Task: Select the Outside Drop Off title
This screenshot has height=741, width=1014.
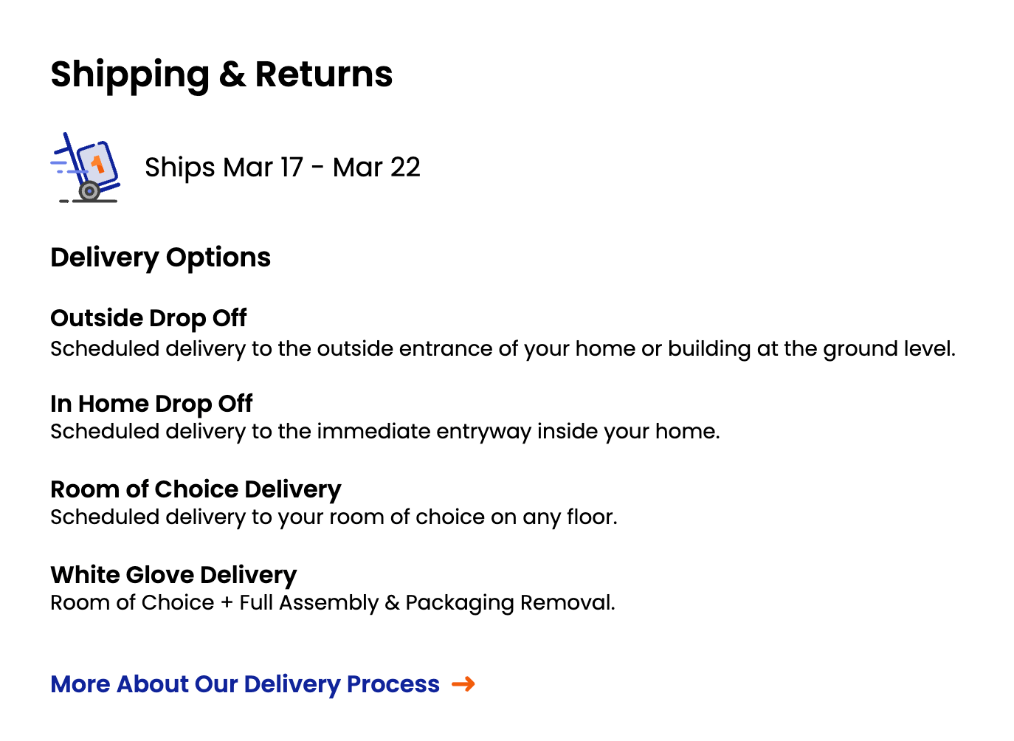Action: point(148,318)
